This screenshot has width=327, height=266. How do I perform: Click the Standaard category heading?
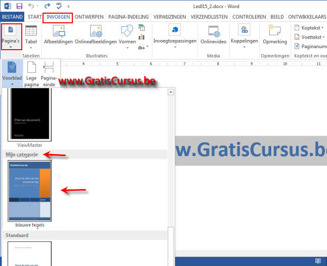coord(17,235)
